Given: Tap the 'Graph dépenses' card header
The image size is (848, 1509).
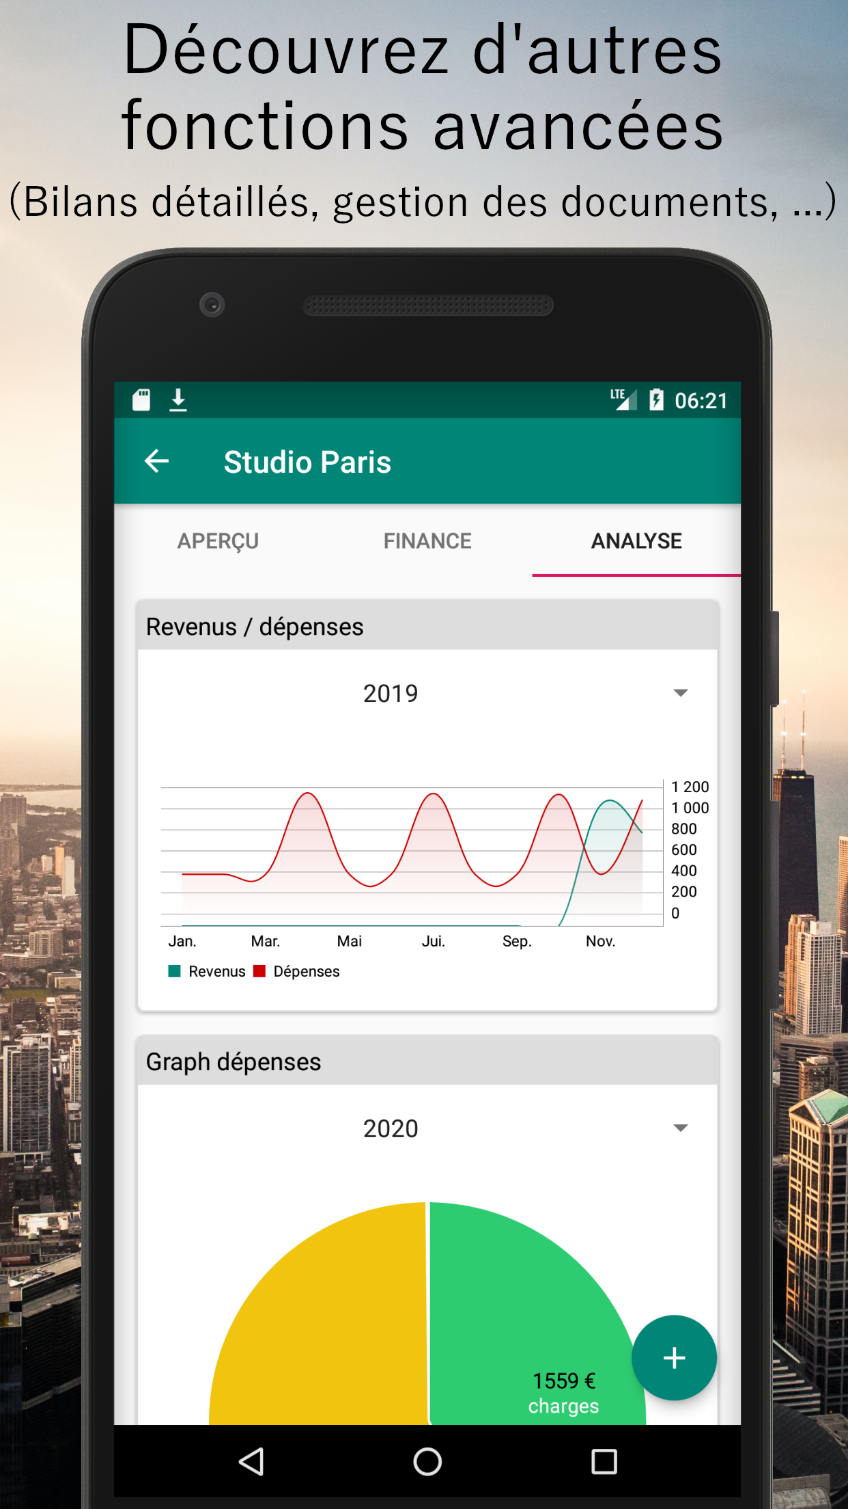Looking at the screenshot, I should (x=427, y=1061).
